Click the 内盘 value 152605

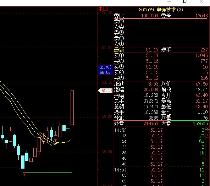[x=200, y=124]
